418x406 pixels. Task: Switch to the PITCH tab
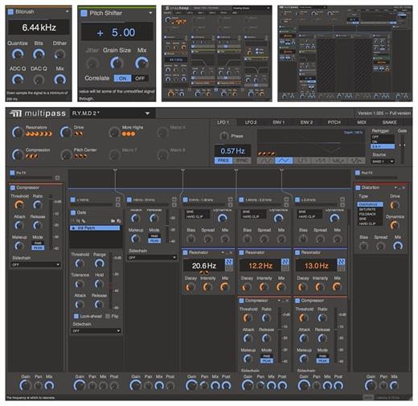(334, 122)
